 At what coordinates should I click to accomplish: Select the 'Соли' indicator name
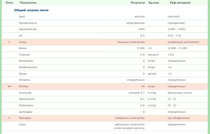click(x=22, y=124)
